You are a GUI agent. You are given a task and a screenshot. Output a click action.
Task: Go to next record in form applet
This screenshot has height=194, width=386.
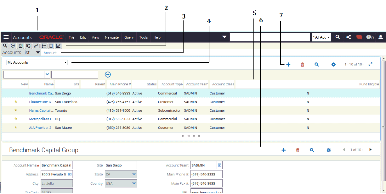click(x=370, y=150)
